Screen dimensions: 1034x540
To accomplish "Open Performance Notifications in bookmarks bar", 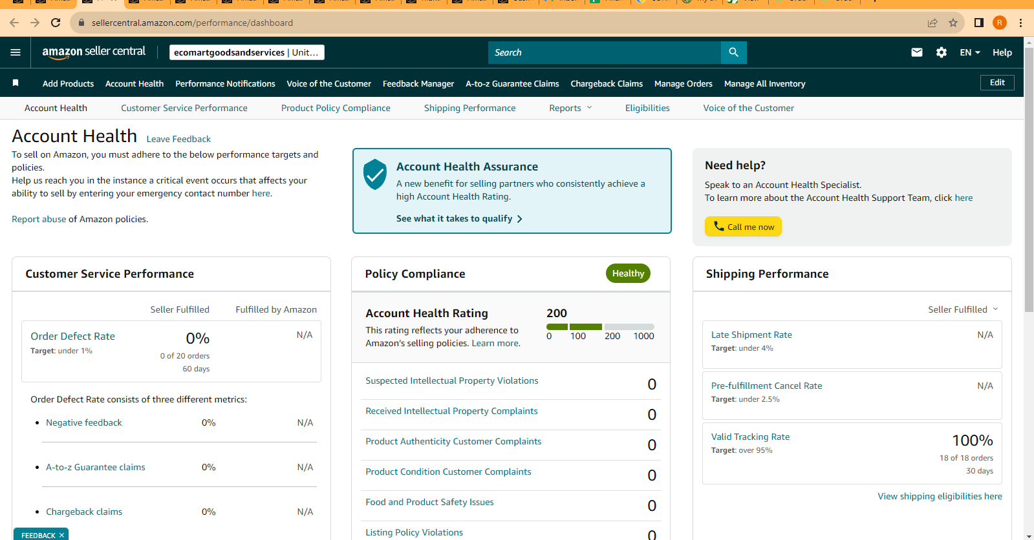I will pyautogui.click(x=225, y=83).
